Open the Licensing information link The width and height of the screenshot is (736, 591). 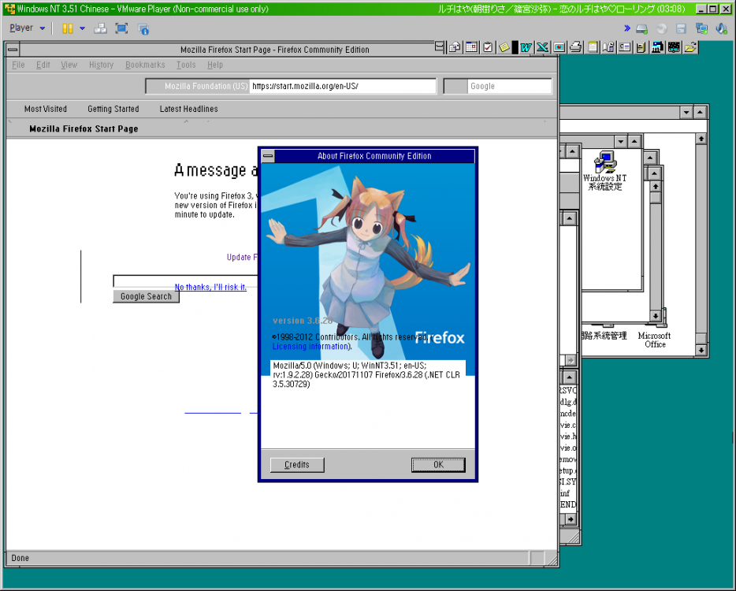pos(310,347)
